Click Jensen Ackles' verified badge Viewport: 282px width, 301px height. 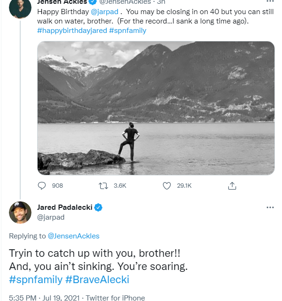point(93,2)
